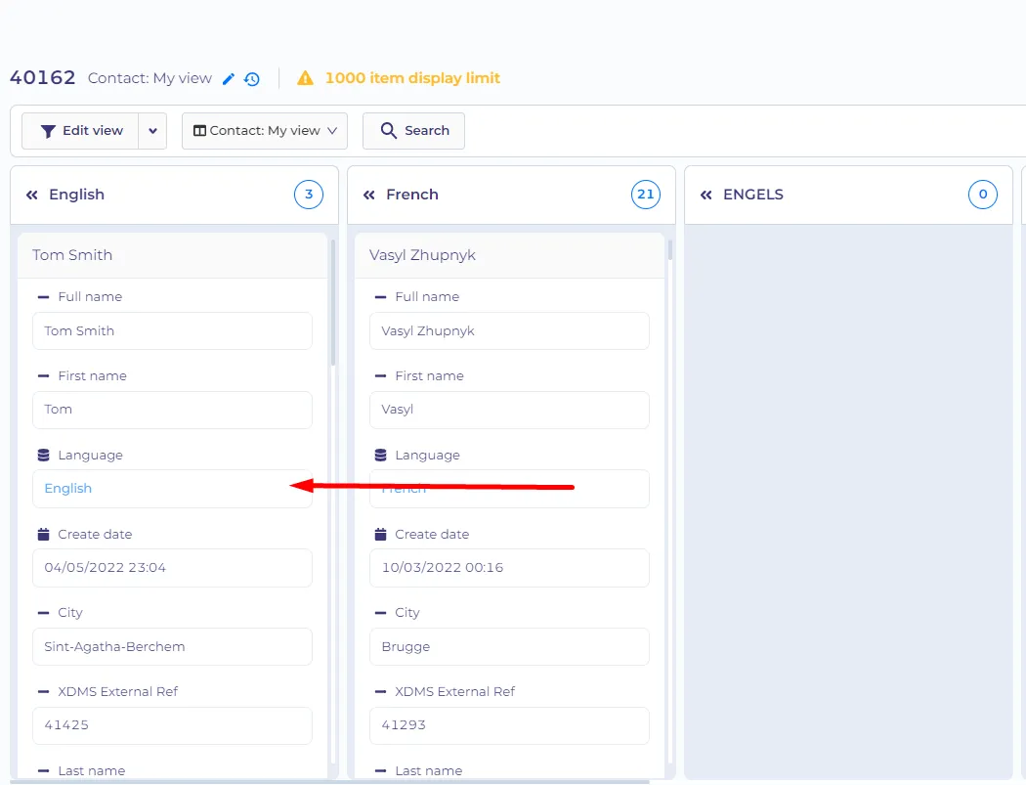This screenshot has height=785, width=1026.
Task: Open the Edit view dropdown arrow
Action: tap(152, 131)
